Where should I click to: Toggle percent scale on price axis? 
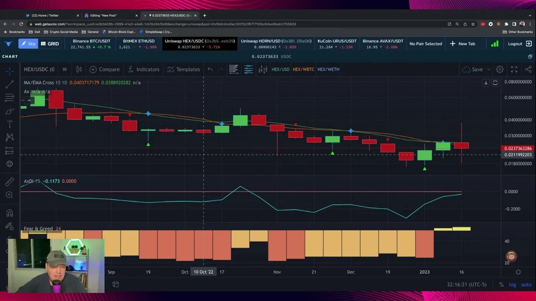point(501,285)
